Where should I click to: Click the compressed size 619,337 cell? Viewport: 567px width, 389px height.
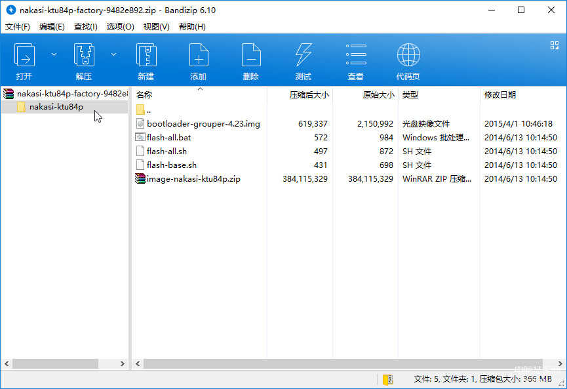(313, 124)
